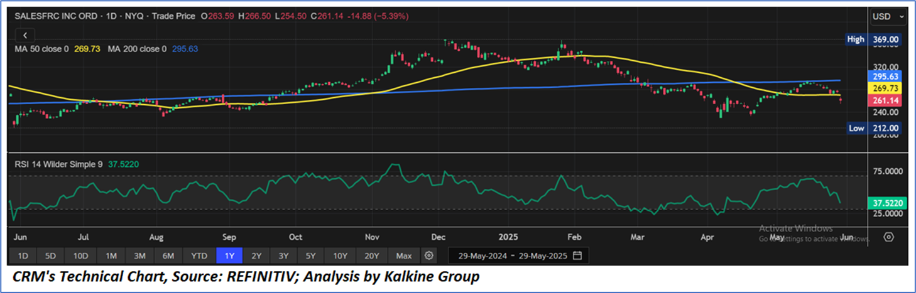Select the active 1Y range

(x=229, y=255)
